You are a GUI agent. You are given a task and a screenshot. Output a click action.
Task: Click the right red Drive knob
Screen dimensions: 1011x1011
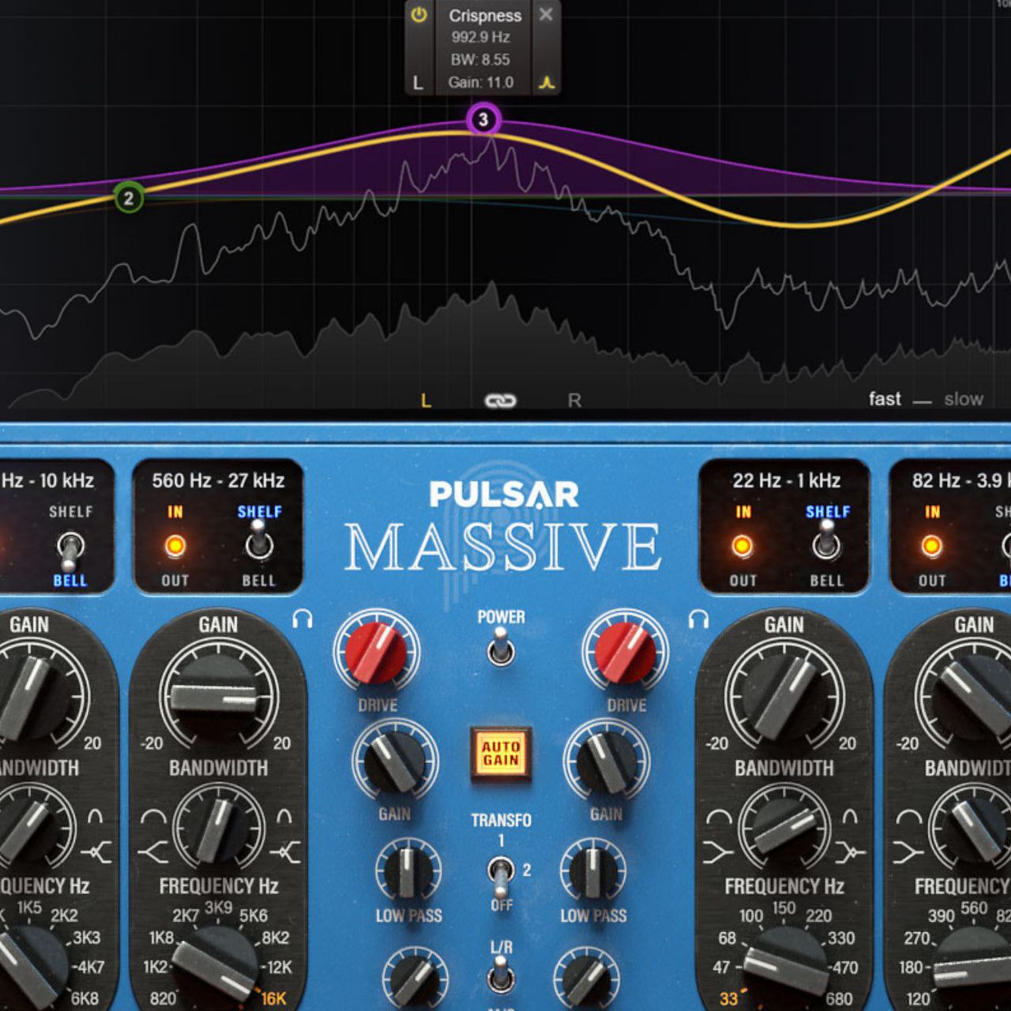pos(626,652)
